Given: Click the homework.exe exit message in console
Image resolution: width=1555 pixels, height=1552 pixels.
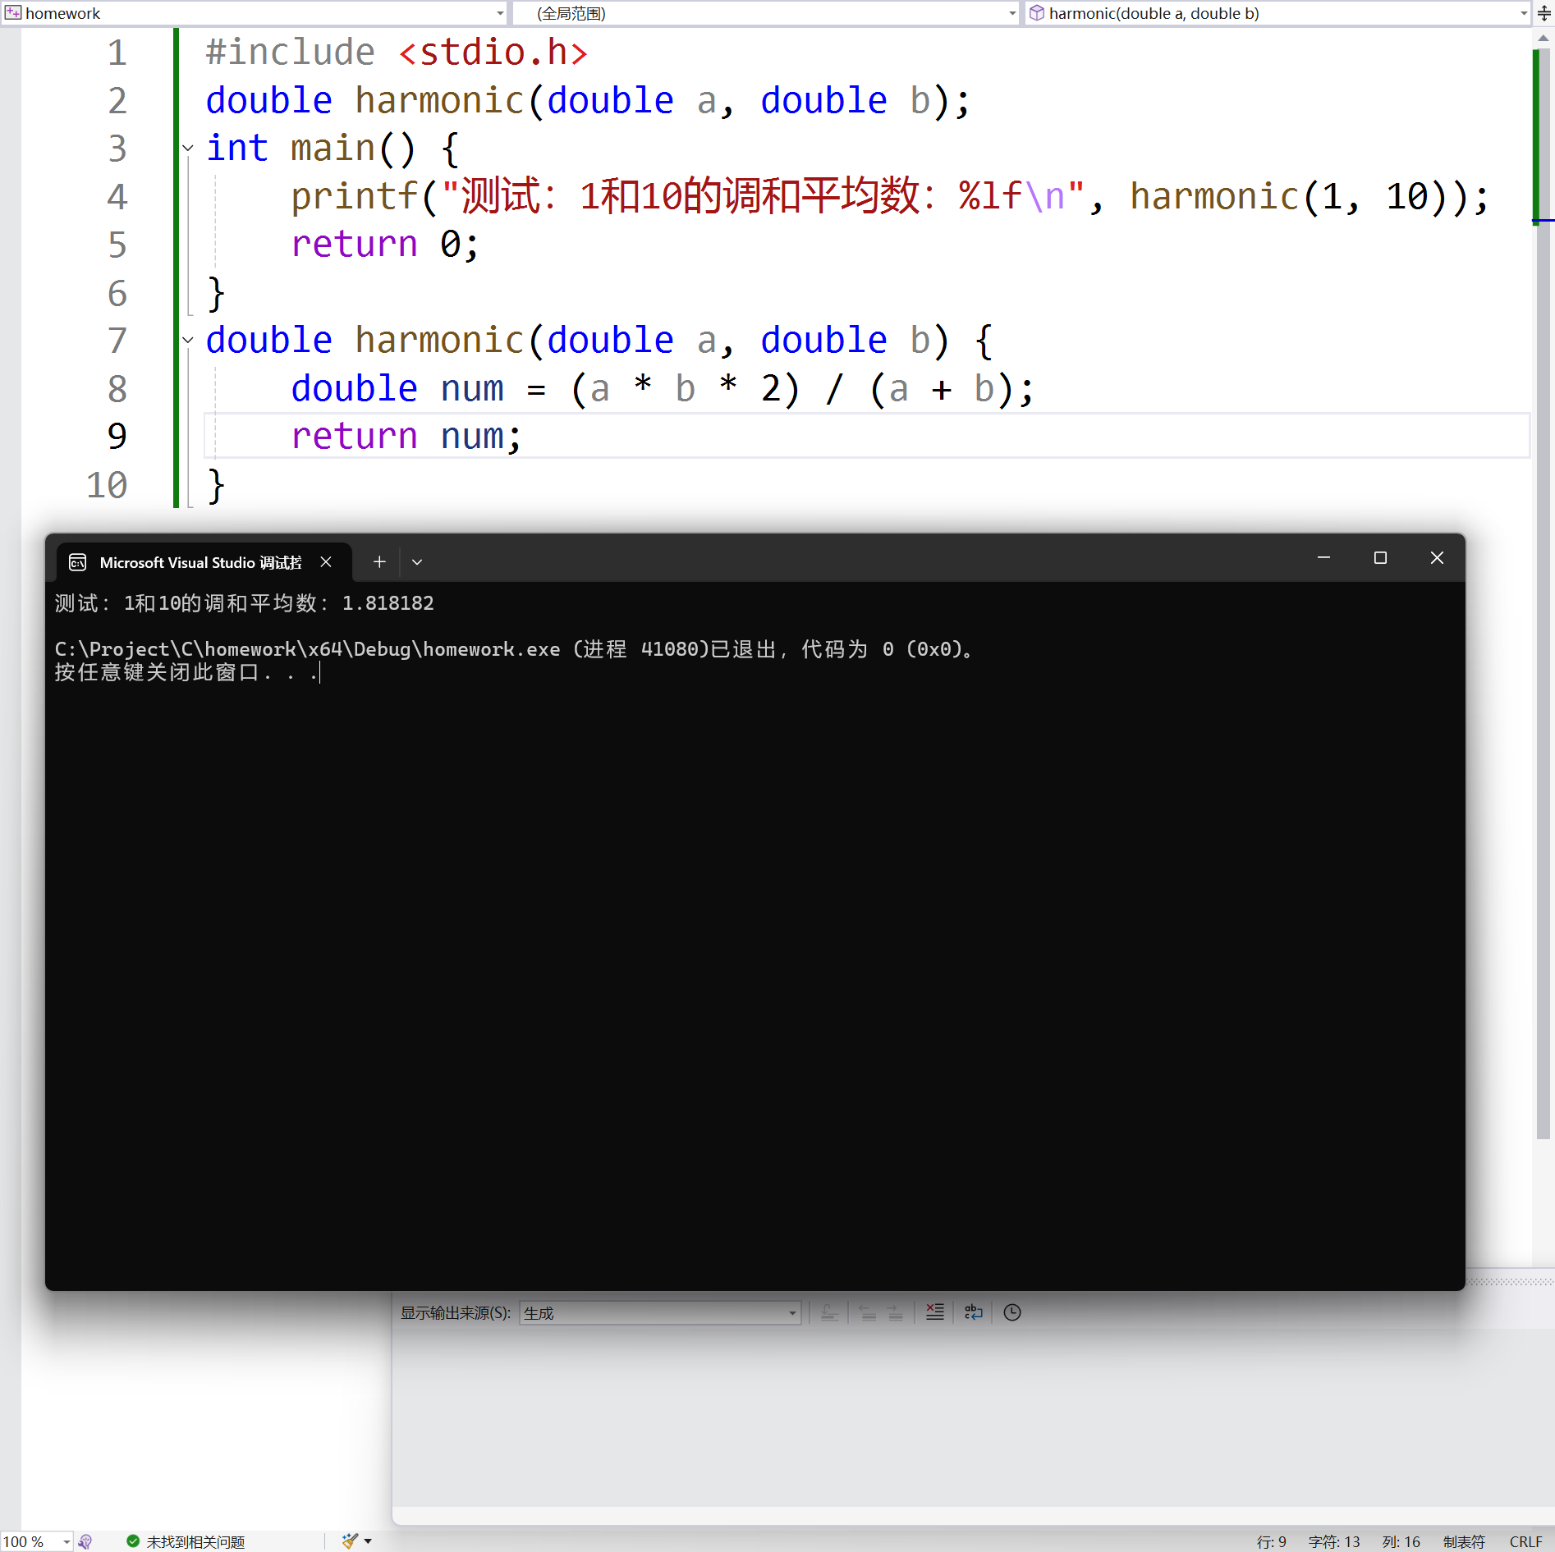Looking at the screenshot, I should pos(514,649).
